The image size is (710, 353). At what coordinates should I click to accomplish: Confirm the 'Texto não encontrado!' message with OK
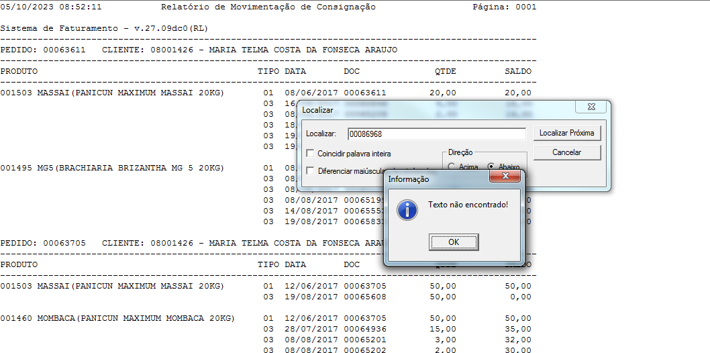454,242
